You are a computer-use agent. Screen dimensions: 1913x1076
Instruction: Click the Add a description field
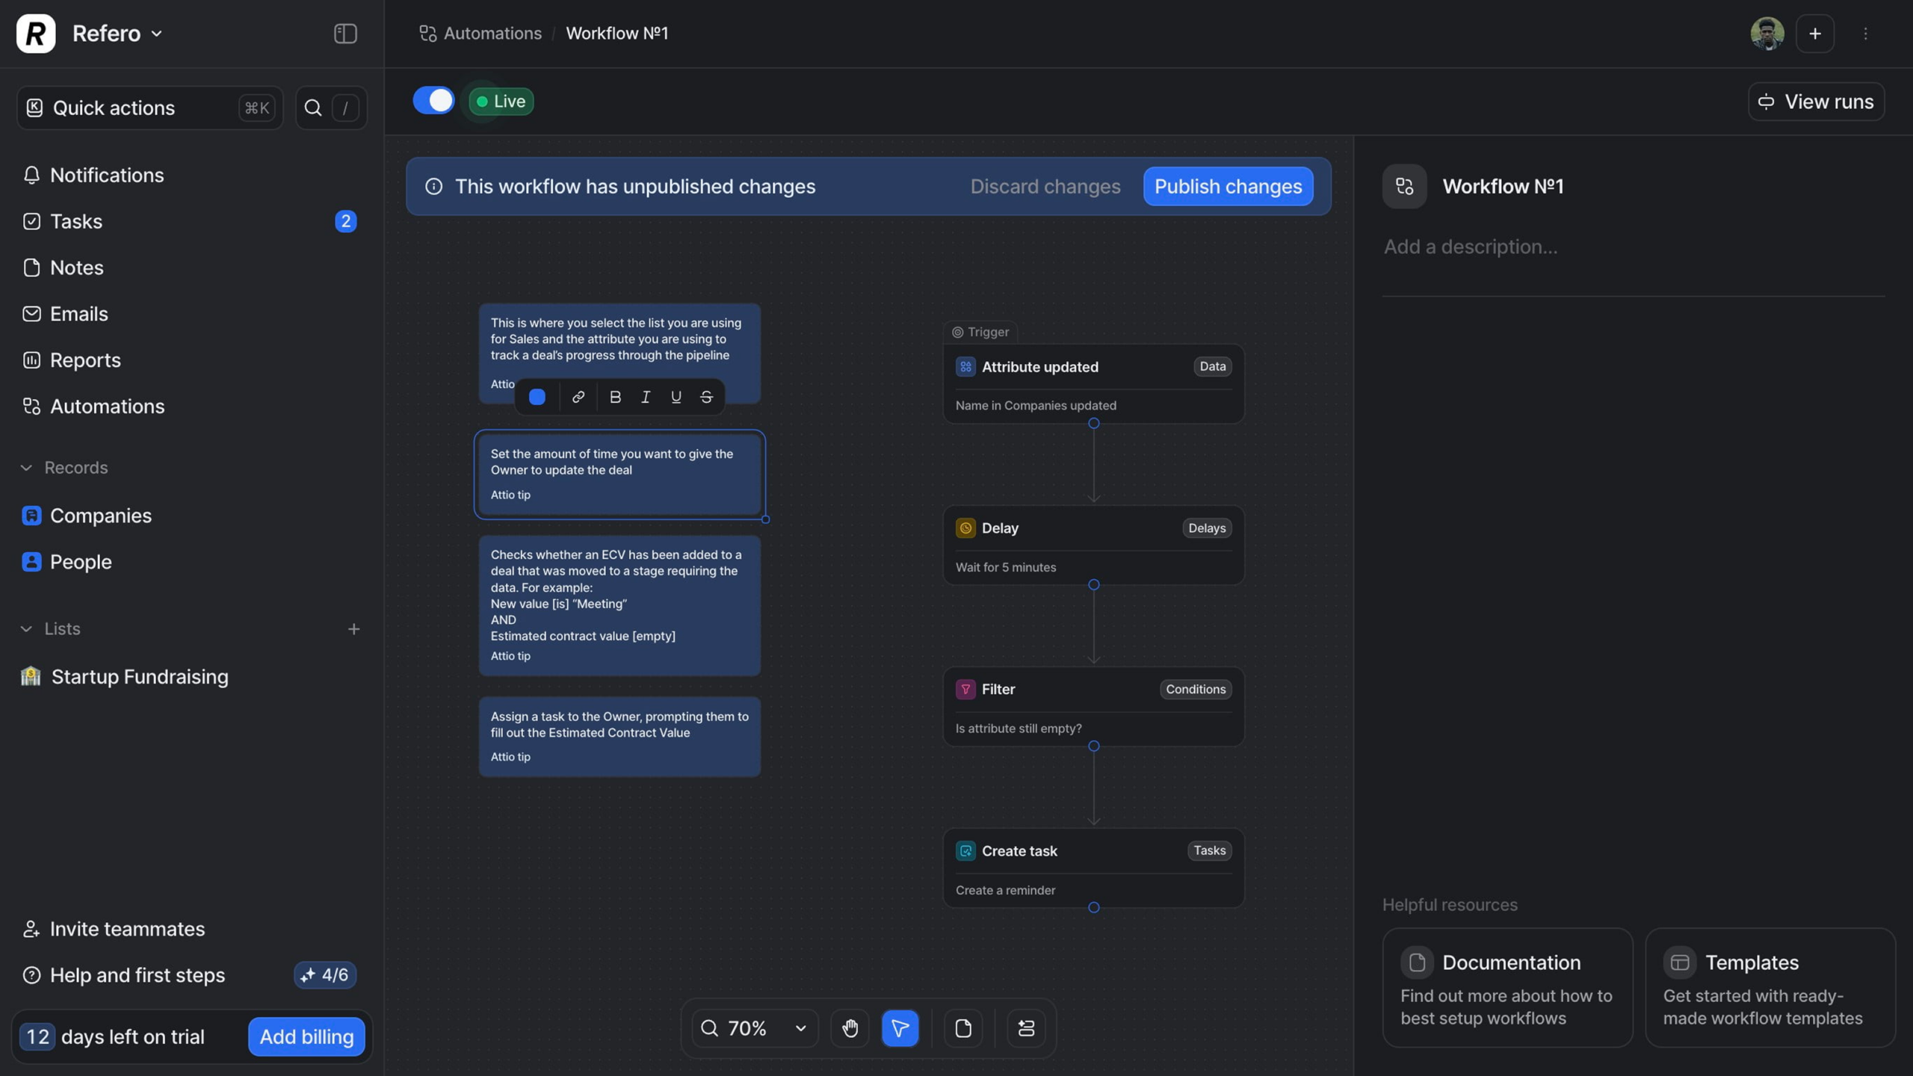pyautogui.click(x=1470, y=247)
